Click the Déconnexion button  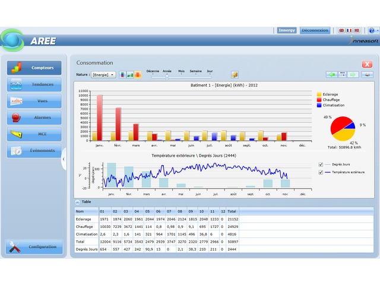(315, 30)
